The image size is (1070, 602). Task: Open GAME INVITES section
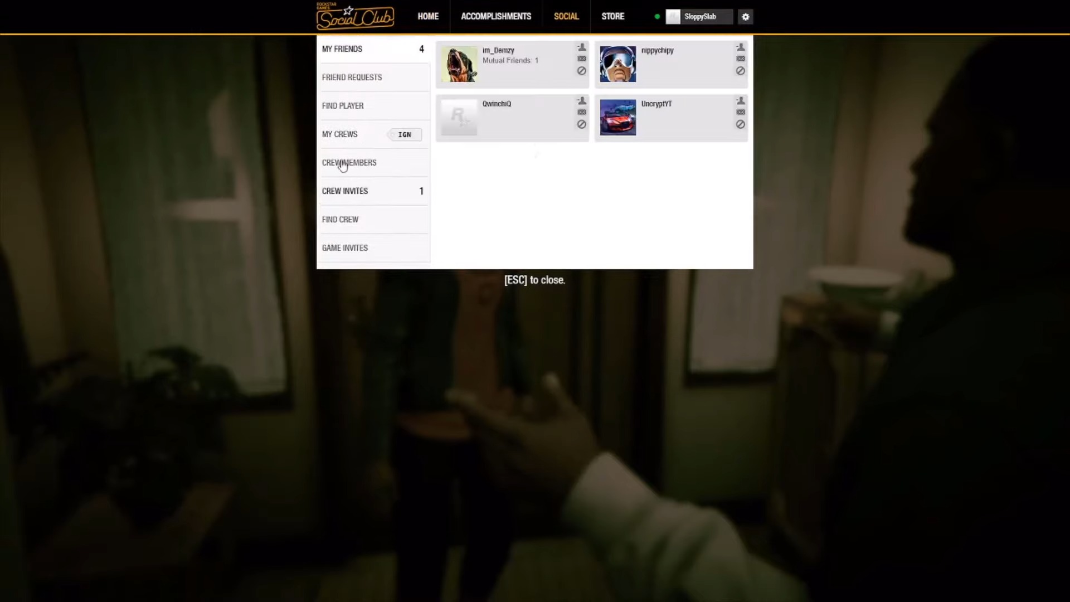point(344,247)
